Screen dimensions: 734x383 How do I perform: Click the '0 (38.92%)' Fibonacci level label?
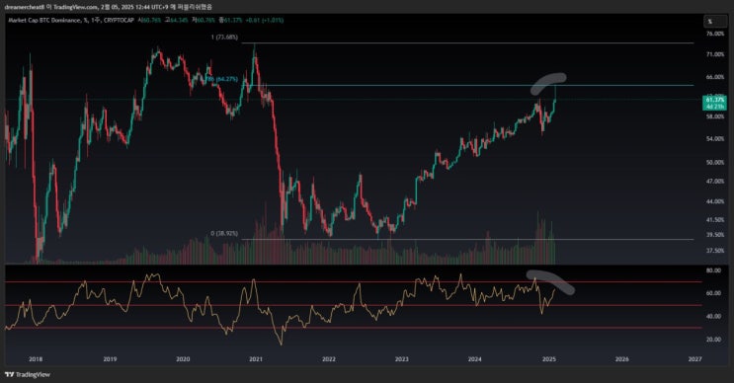click(x=224, y=233)
